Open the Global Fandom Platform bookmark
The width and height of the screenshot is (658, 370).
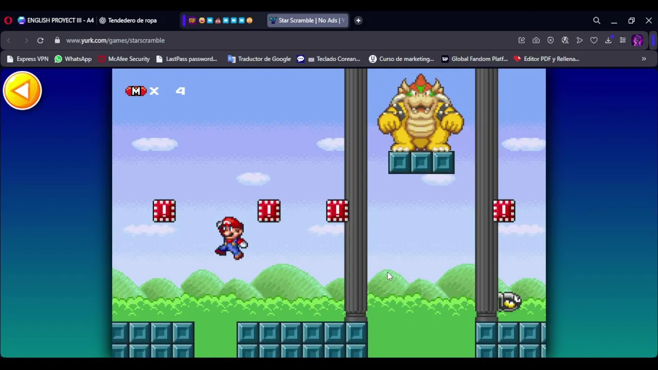[x=474, y=59]
